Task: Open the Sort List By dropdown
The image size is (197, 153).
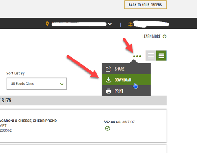Action: point(37,84)
